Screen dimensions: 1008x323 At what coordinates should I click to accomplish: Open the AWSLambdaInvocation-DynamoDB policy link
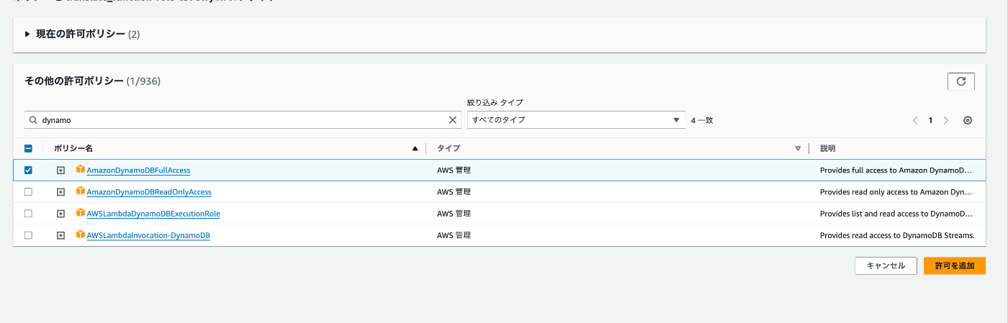[x=148, y=235]
